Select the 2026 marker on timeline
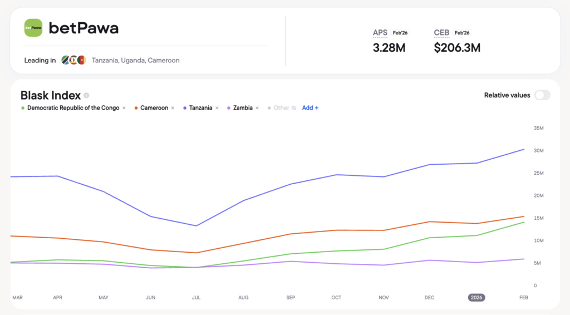The image size is (570, 315). pyautogui.click(x=476, y=298)
